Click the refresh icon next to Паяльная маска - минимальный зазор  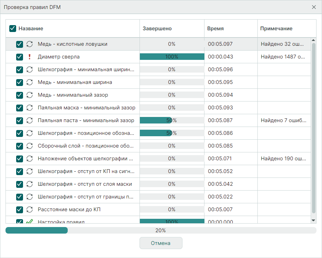30,108
